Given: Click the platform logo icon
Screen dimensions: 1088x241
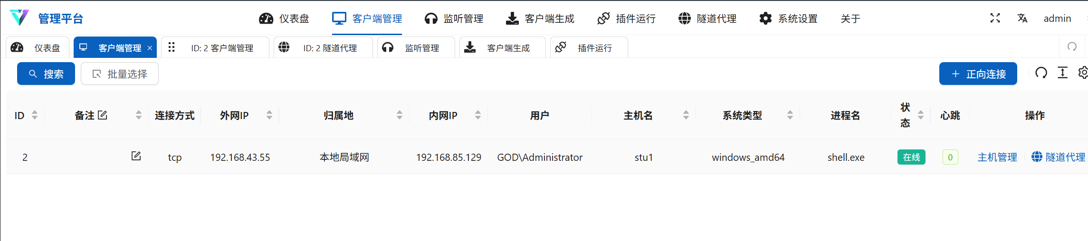Looking at the screenshot, I should coord(19,18).
